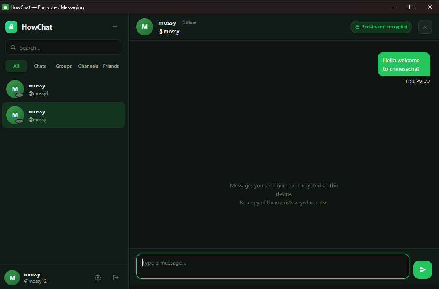
Task: Switch to the Chats tab
Action: coord(40,66)
